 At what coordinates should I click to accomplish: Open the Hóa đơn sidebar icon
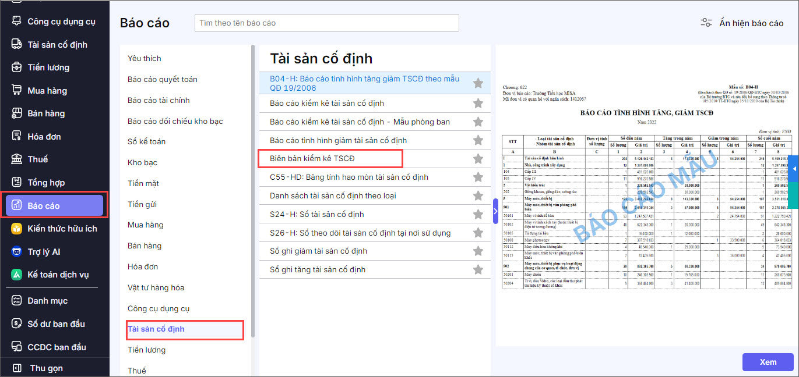(17, 137)
